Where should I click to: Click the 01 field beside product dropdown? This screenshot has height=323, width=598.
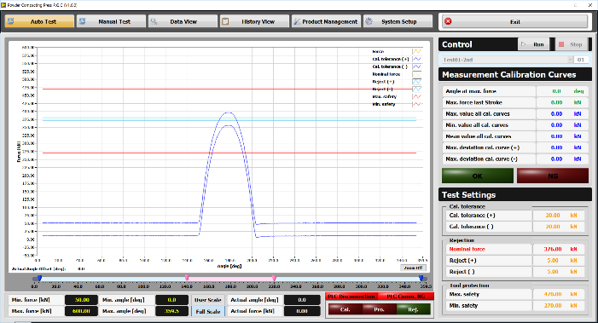(x=581, y=60)
